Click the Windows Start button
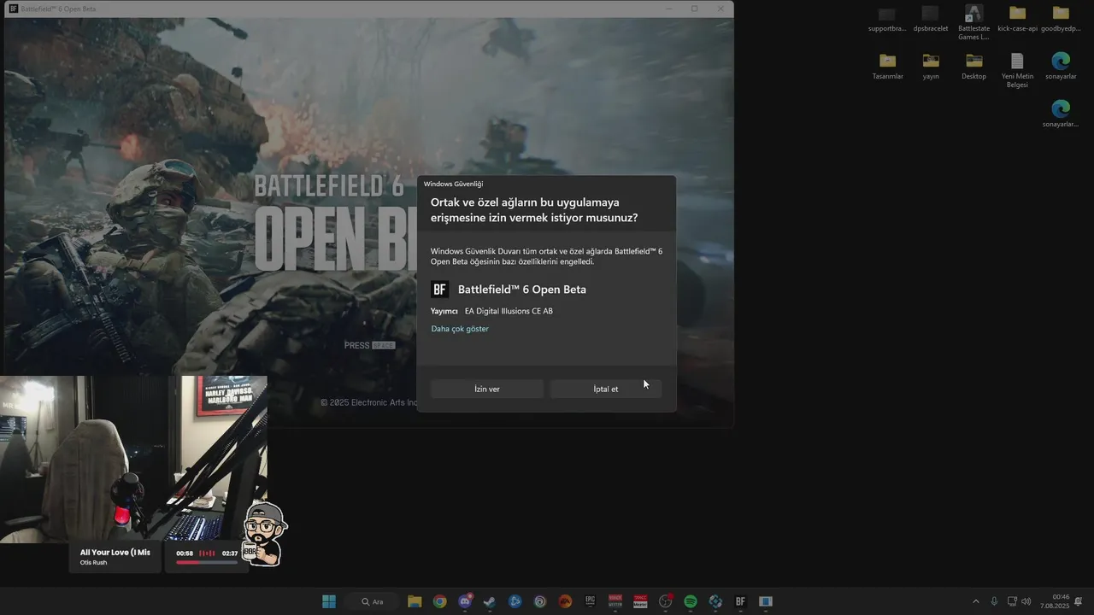 (329, 601)
